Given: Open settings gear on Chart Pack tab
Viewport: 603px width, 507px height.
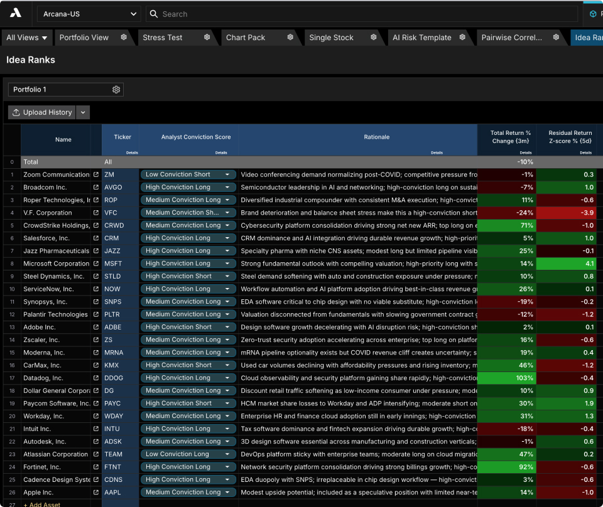Looking at the screenshot, I should click(290, 37).
